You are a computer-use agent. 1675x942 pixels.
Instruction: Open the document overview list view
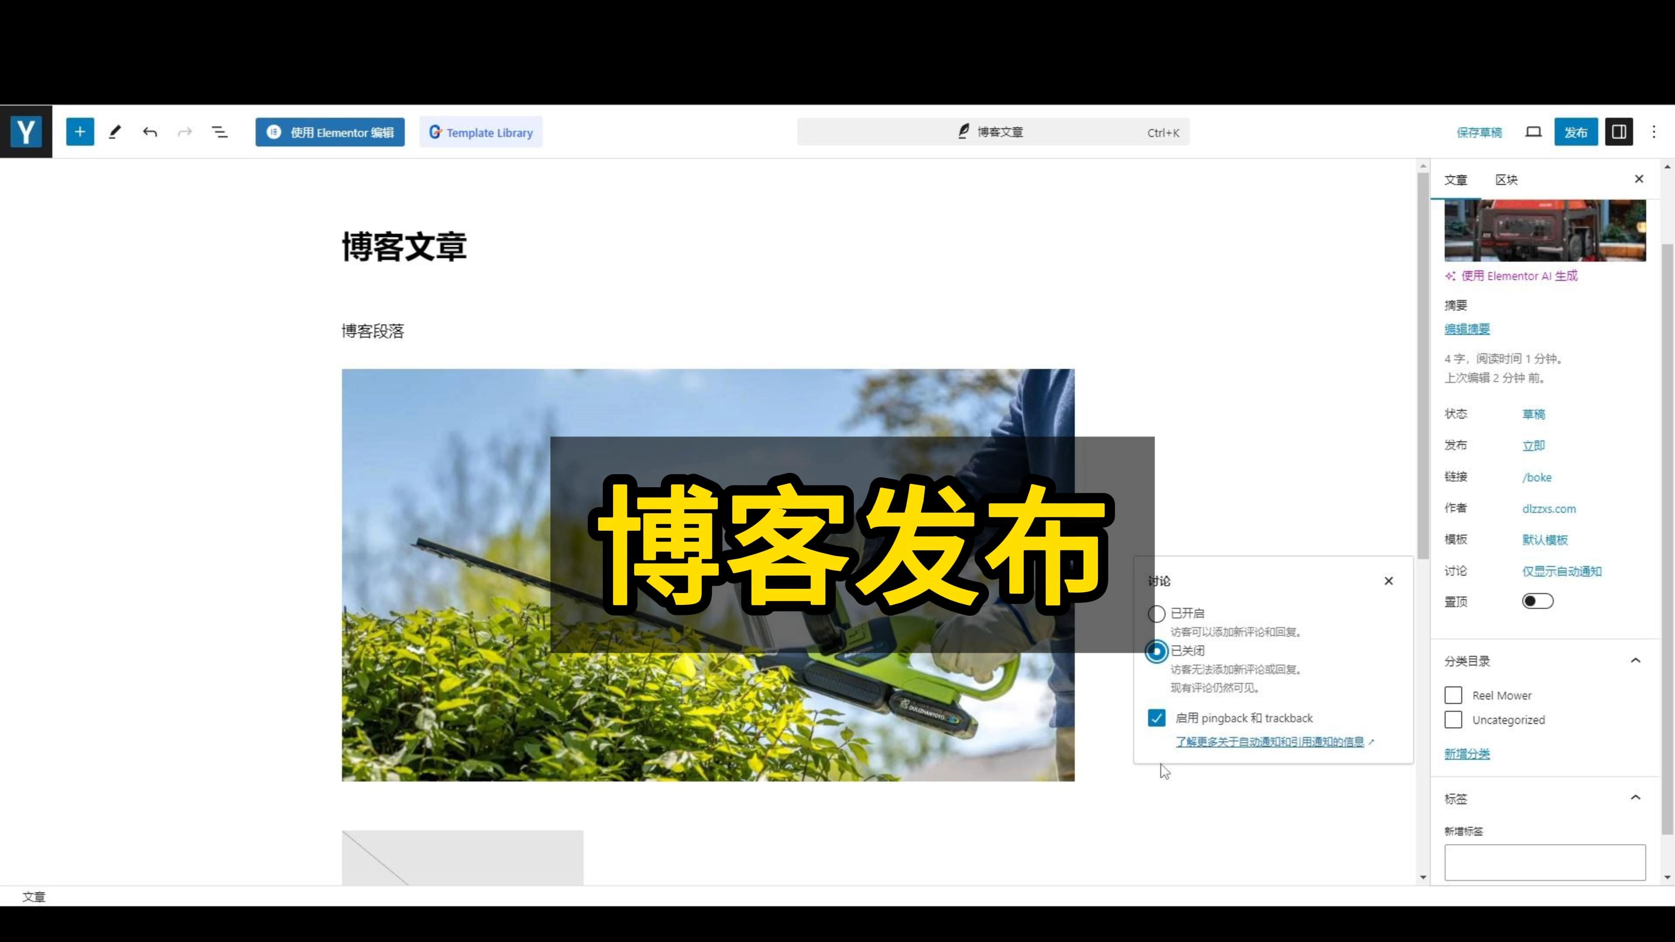[x=219, y=131]
